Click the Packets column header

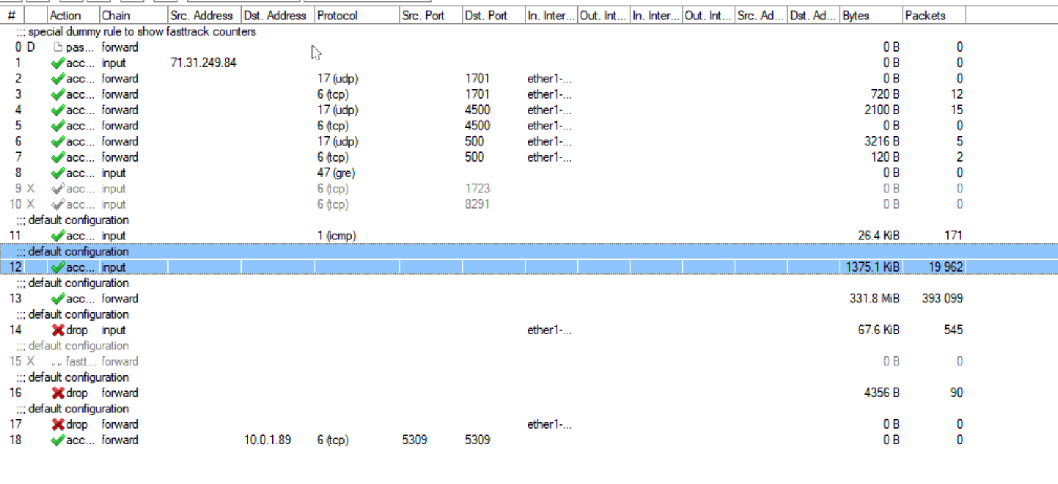[x=934, y=16]
